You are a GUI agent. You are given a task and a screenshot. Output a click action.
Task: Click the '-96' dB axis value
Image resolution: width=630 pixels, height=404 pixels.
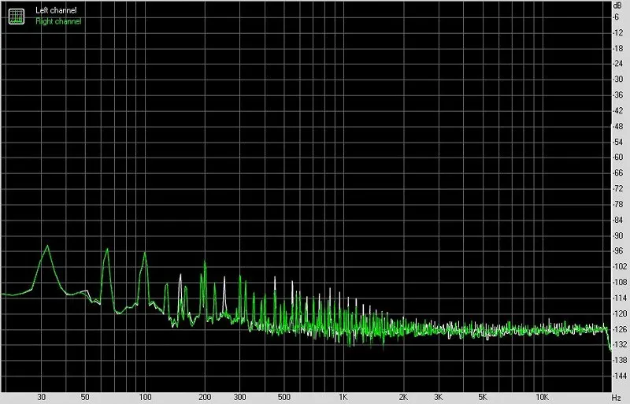coord(618,251)
